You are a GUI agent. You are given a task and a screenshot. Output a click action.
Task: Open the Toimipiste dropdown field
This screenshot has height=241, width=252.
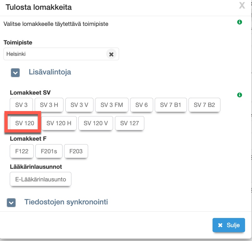(x=55, y=54)
